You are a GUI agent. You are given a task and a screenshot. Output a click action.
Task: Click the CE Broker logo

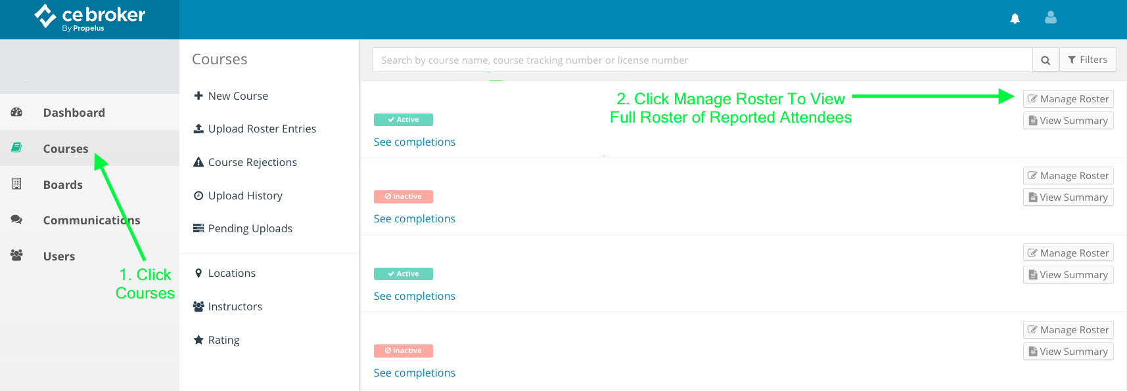coord(89,18)
